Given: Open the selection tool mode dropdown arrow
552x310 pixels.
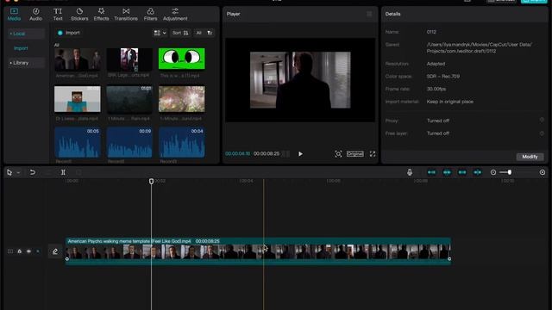Looking at the screenshot, I should 18,172.
